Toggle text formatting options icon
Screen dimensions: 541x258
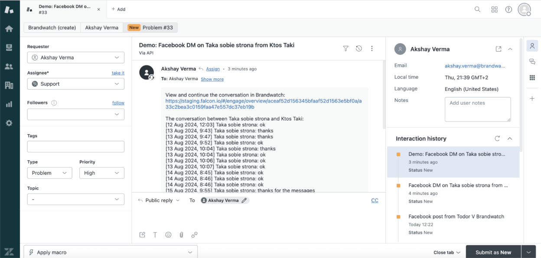click(155, 235)
